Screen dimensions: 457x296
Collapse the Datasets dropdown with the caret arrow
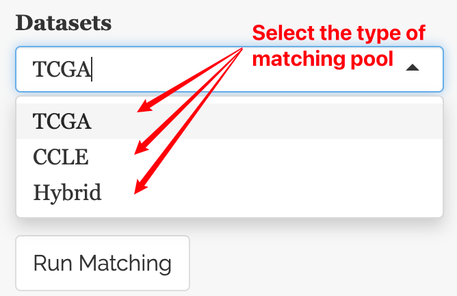click(x=413, y=68)
